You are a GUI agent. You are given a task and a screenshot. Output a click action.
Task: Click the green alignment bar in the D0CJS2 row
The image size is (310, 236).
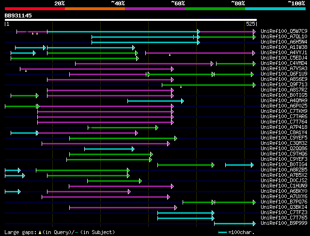[x=114, y=181]
